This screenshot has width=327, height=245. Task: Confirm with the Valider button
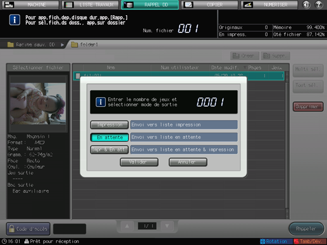139,162
